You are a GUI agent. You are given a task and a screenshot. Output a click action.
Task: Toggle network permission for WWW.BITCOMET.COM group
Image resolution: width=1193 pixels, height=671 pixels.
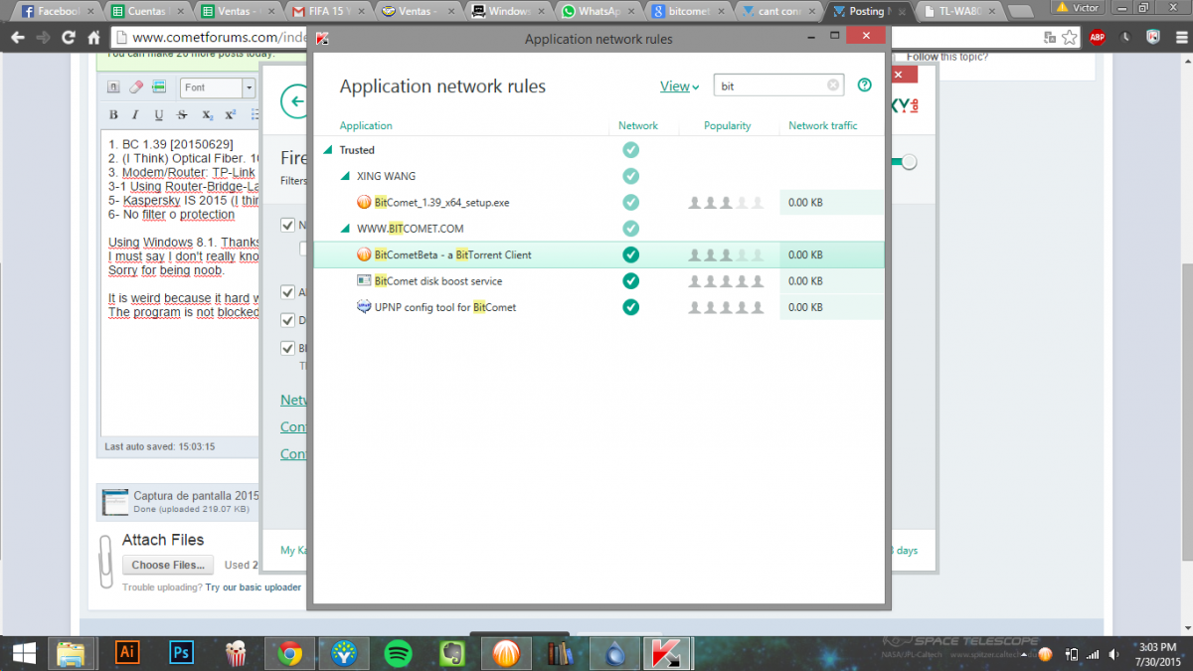[630, 229]
